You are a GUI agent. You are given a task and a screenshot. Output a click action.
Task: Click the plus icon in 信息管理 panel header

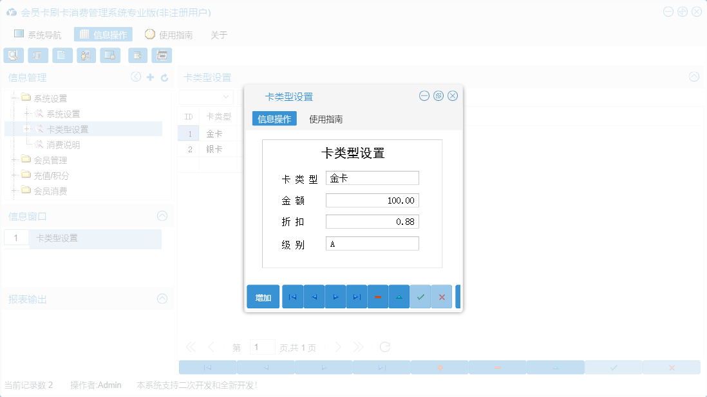click(149, 76)
